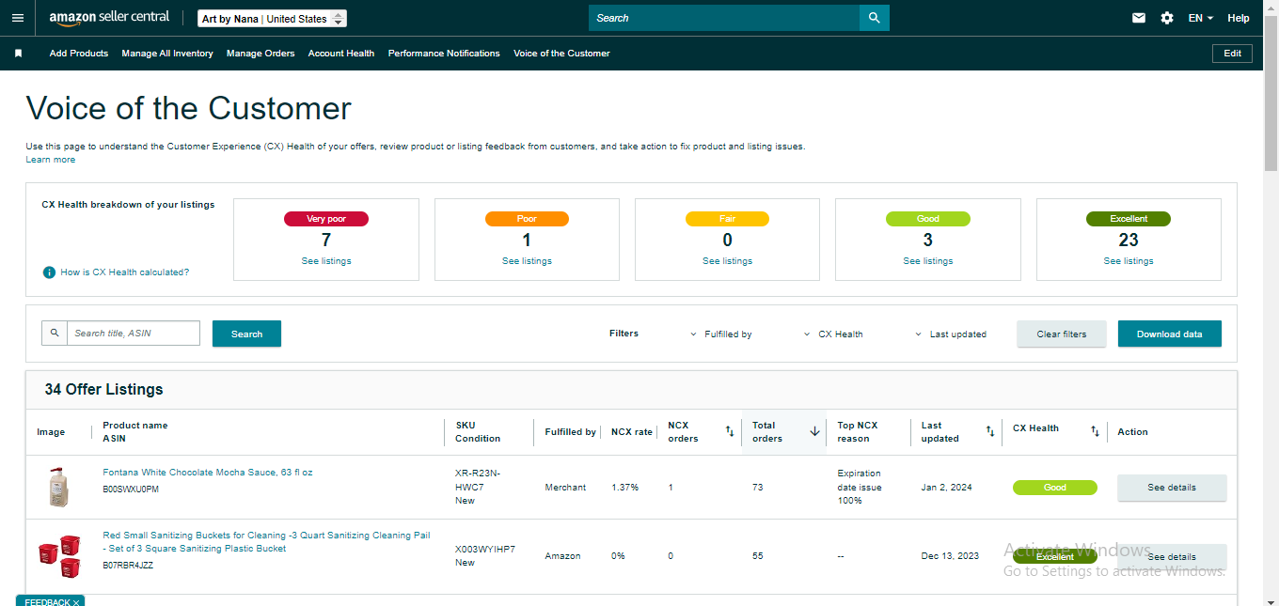
Task: Open Red Small Sanitizing Buckets thumbnail
Action: point(58,556)
